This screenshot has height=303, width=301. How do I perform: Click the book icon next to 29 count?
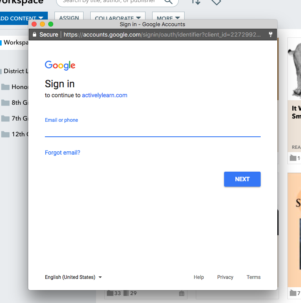point(126,293)
